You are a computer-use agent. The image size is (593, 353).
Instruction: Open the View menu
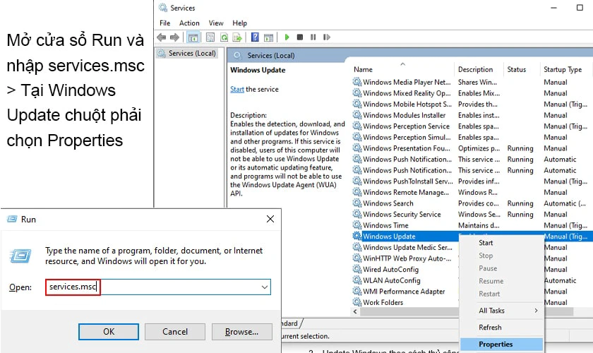[x=216, y=23]
